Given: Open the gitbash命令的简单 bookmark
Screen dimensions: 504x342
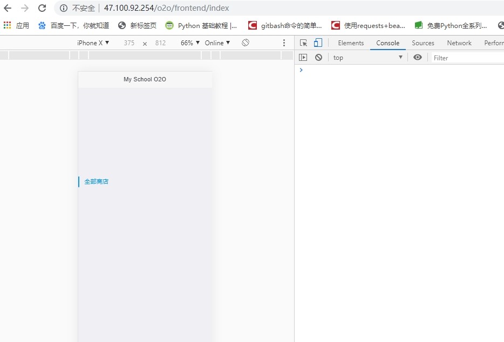Looking at the screenshot, I should [x=285, y=25].
